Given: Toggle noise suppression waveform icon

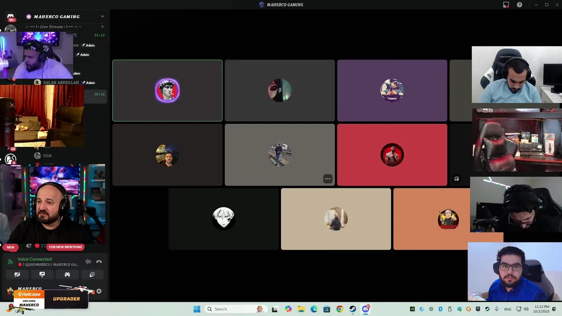Looking at the screenshot, I should coord(88,262).
